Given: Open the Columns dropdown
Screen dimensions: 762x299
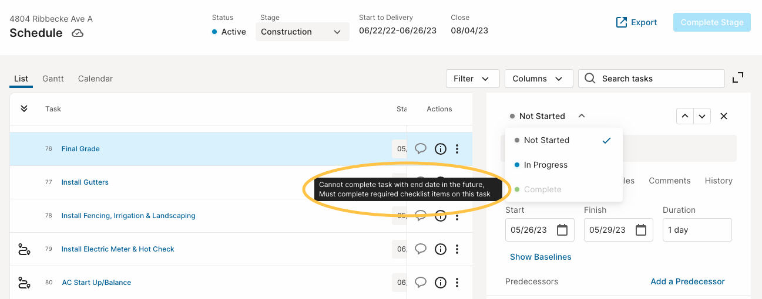Looking at the screenshot, I should click(539, 79).
